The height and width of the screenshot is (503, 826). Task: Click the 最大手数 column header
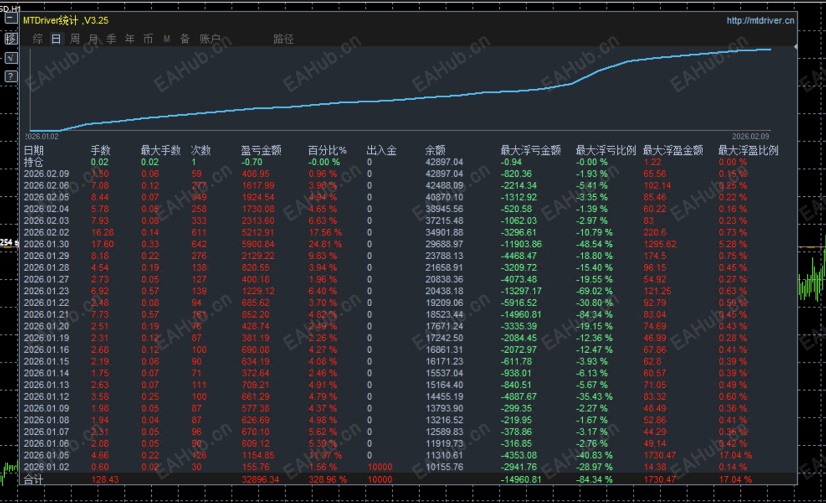click(161, 150)
